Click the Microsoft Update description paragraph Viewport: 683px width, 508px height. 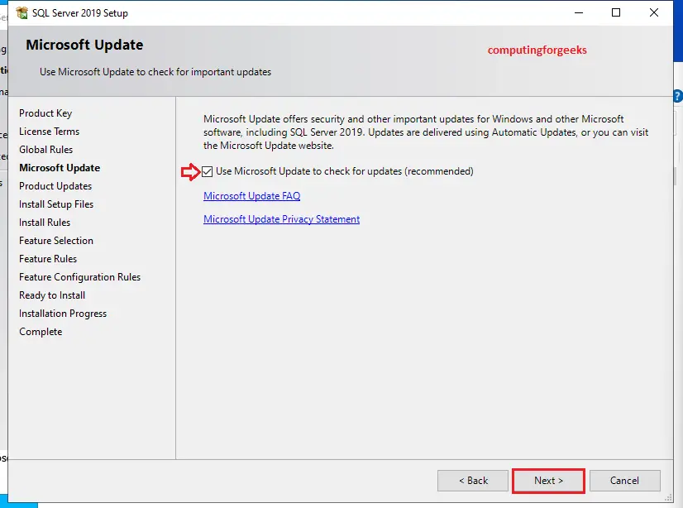click(x=426, y=132)
